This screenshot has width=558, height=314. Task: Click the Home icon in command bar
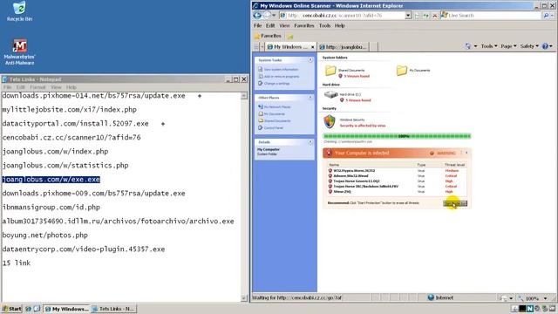point(467,46)
